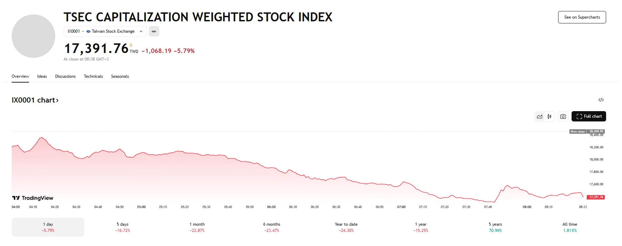Click the TradingView logo on the chart

tap(33, 198)
